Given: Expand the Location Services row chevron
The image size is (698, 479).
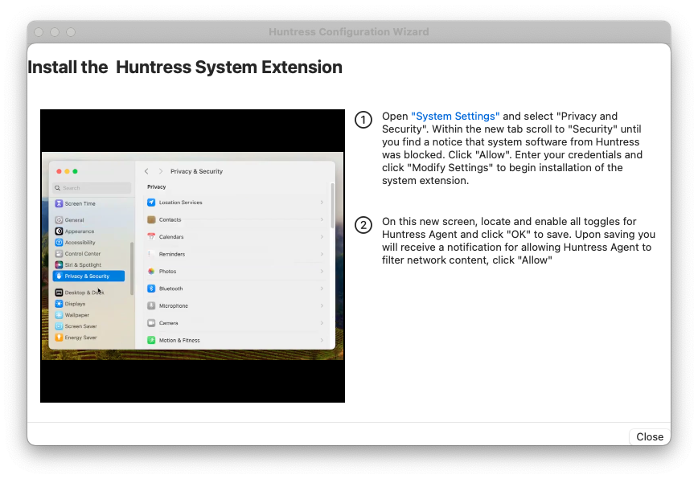Looking at the screenshot, I should pyautogui.click(x=322, y=203).
